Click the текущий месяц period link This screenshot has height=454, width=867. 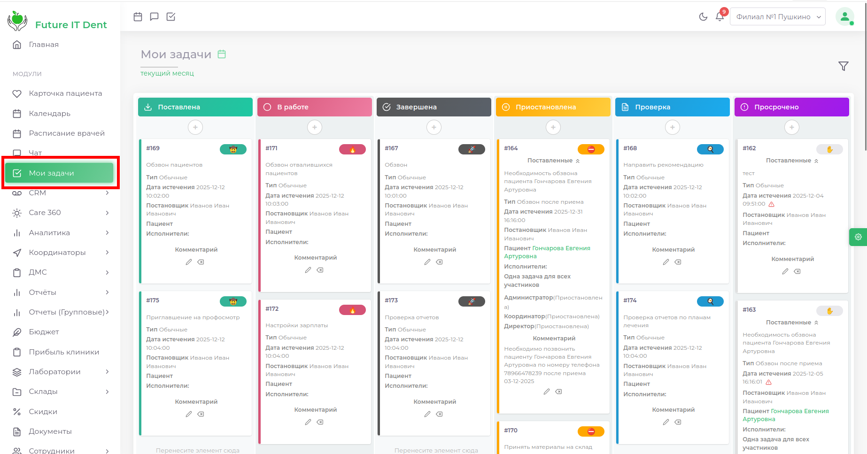167,73
